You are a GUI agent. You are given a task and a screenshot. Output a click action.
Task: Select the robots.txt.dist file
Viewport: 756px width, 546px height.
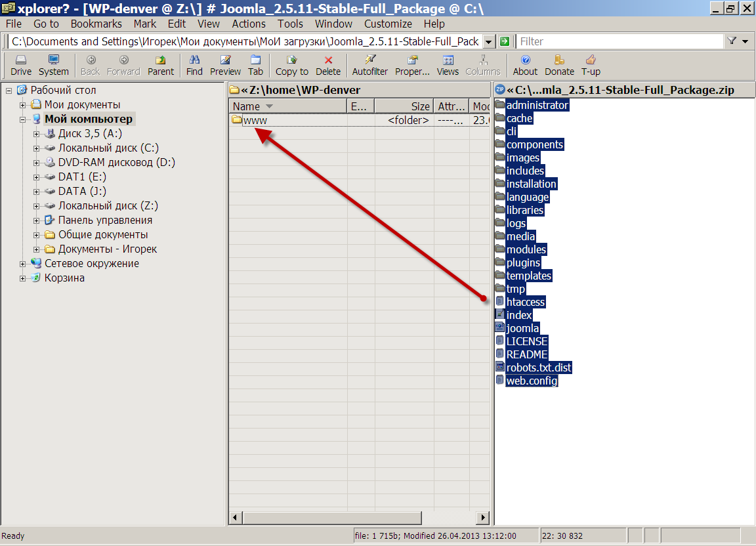539,367
